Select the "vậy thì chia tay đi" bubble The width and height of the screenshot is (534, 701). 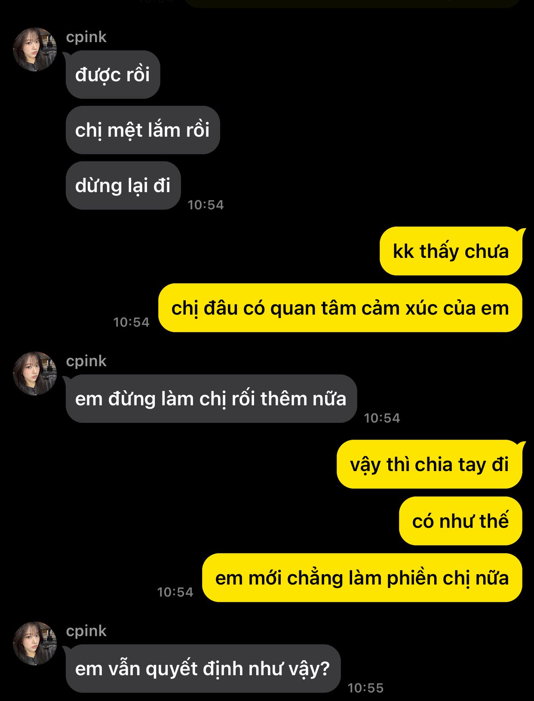coord(430,465)
